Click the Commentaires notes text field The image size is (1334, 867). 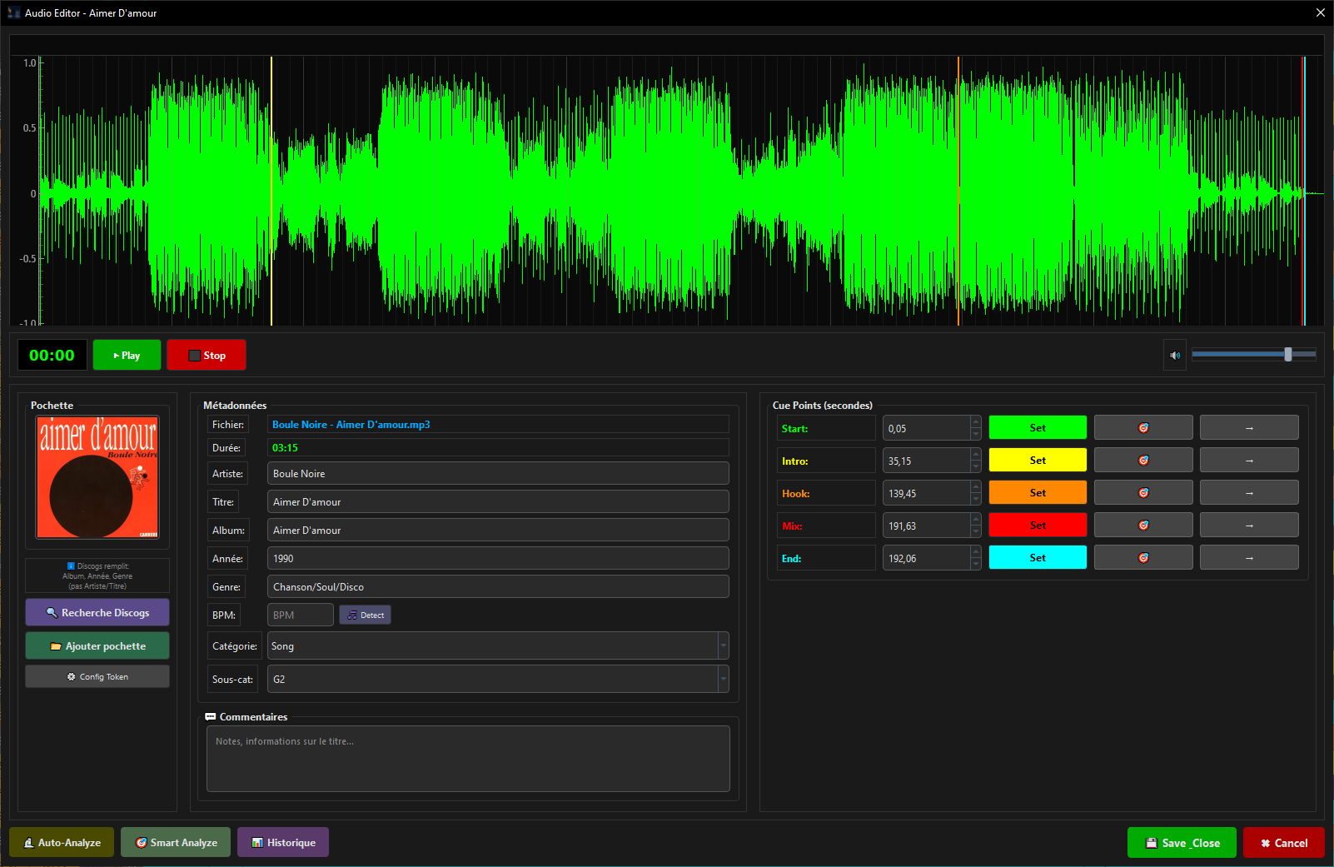coord(468,759)
